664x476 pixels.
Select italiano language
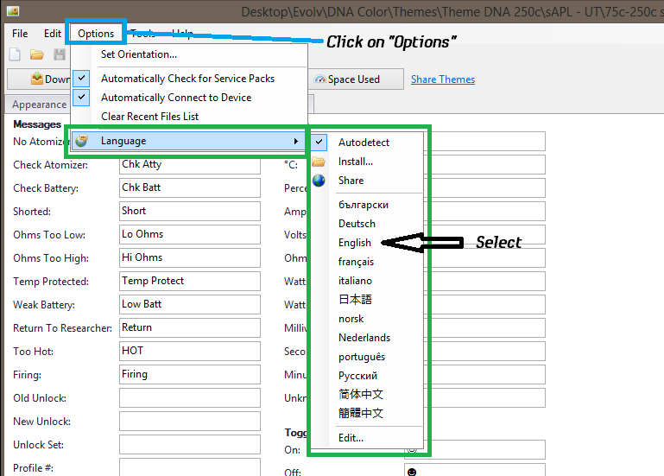click(355, 281)
